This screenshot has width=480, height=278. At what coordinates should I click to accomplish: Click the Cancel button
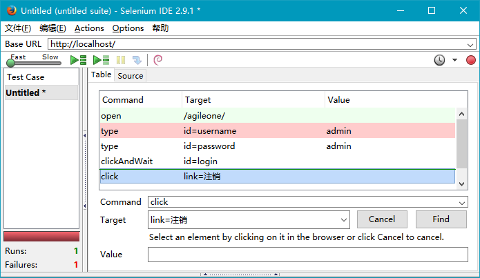coord(382,219)
